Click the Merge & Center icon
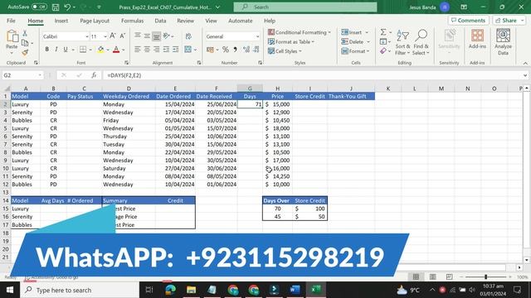Image resolution: width=531 pixels, height=298 pixels. tap(188, 50)
